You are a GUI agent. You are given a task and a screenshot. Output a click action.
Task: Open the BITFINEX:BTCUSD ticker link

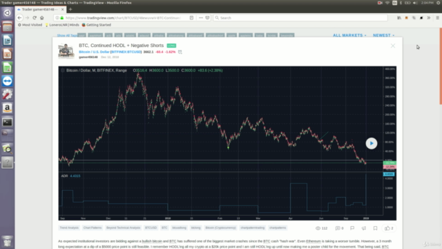click(x=126, y=52)
